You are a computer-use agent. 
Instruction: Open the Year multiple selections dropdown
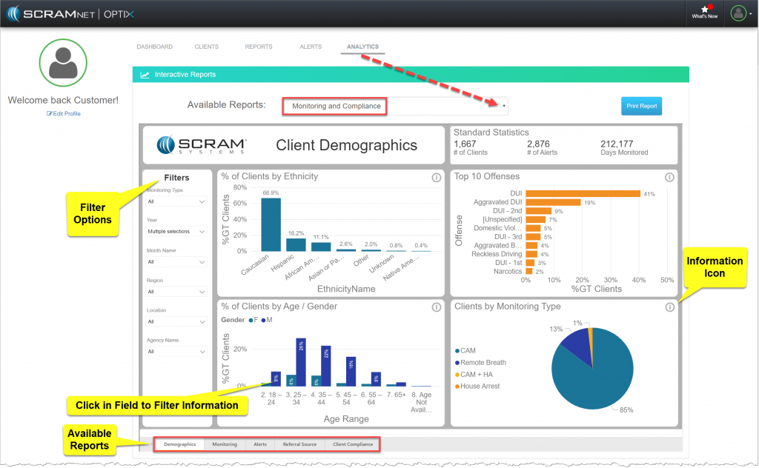point(176,232)
